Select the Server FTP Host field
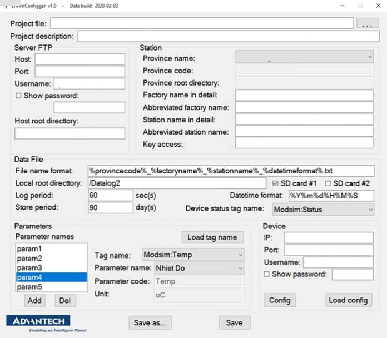The width and height of the screenshot is (387, 338). 80,59
